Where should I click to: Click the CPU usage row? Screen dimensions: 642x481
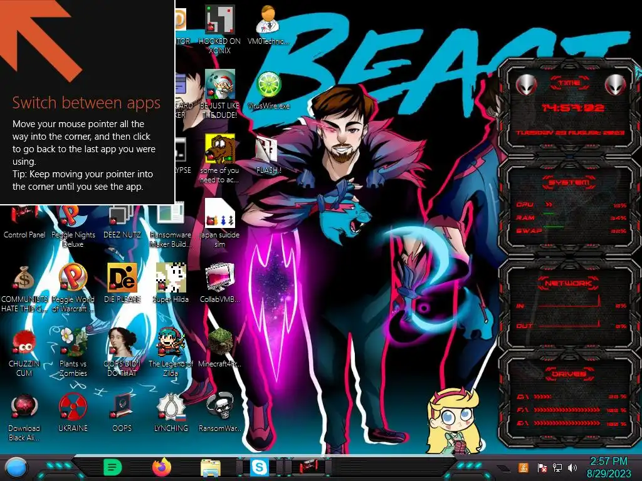(572, 205)
